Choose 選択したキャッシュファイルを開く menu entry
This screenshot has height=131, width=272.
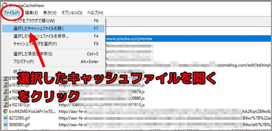(x=53, y=29)
